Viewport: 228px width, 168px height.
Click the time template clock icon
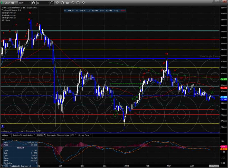pos(52,3)
